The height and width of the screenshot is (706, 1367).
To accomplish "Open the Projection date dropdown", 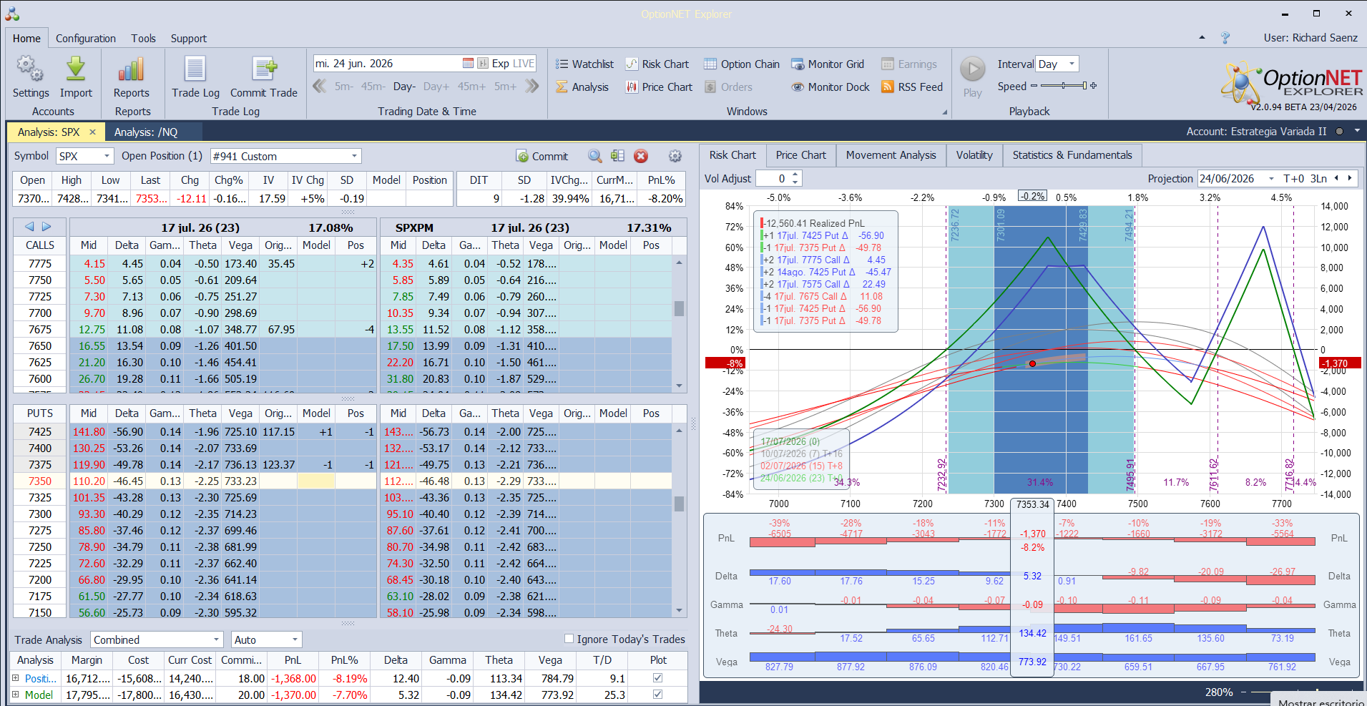I will pos(1271,179).
